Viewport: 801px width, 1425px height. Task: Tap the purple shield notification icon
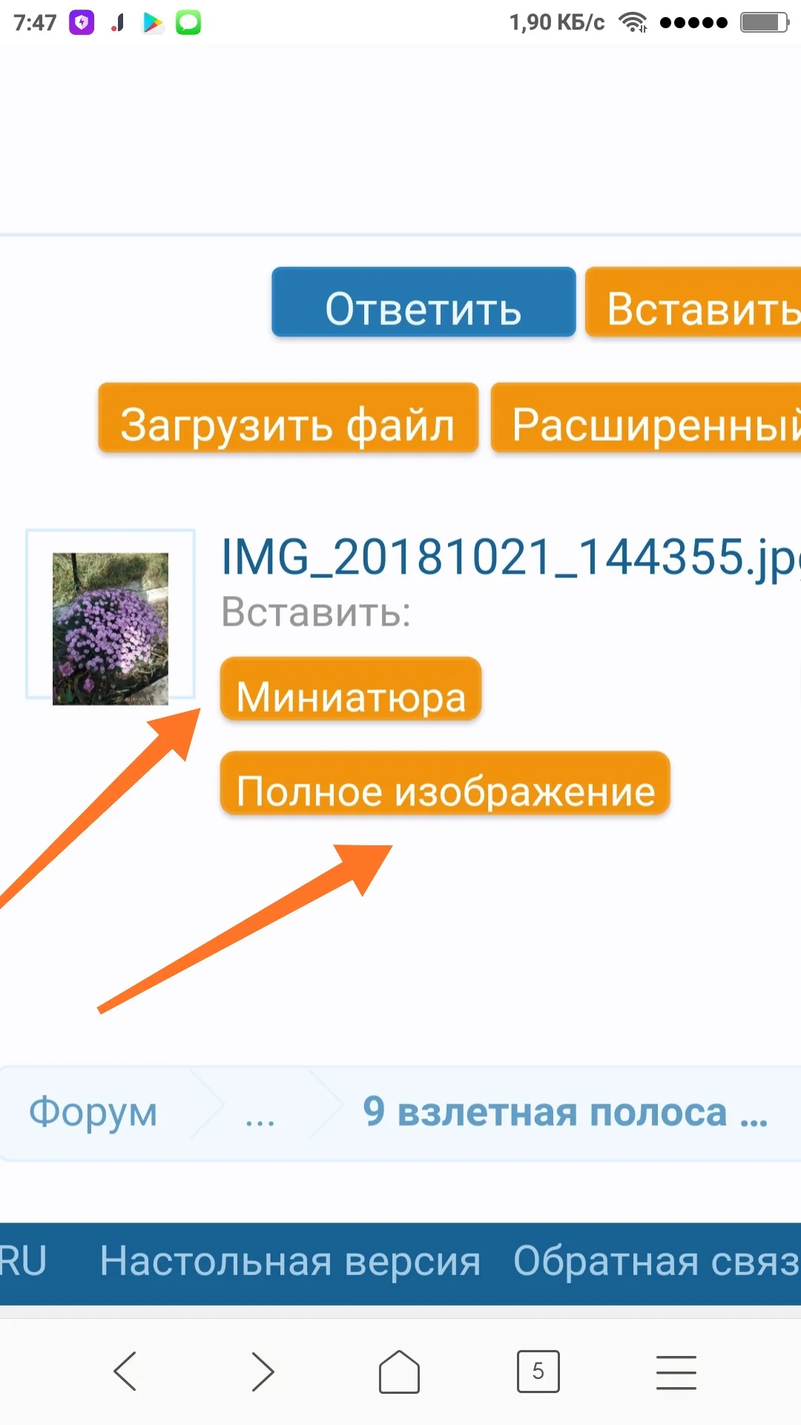tap(82, 23)
